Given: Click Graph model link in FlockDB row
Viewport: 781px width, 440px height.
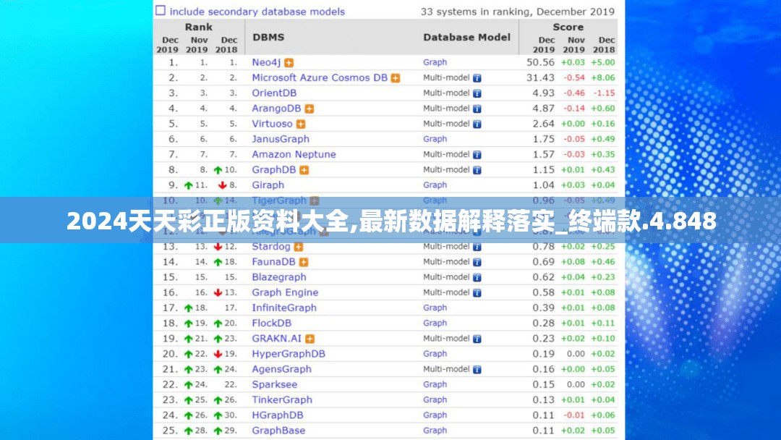Looking at the screenshot, I should pyautogui.click(x=435, y=323).
